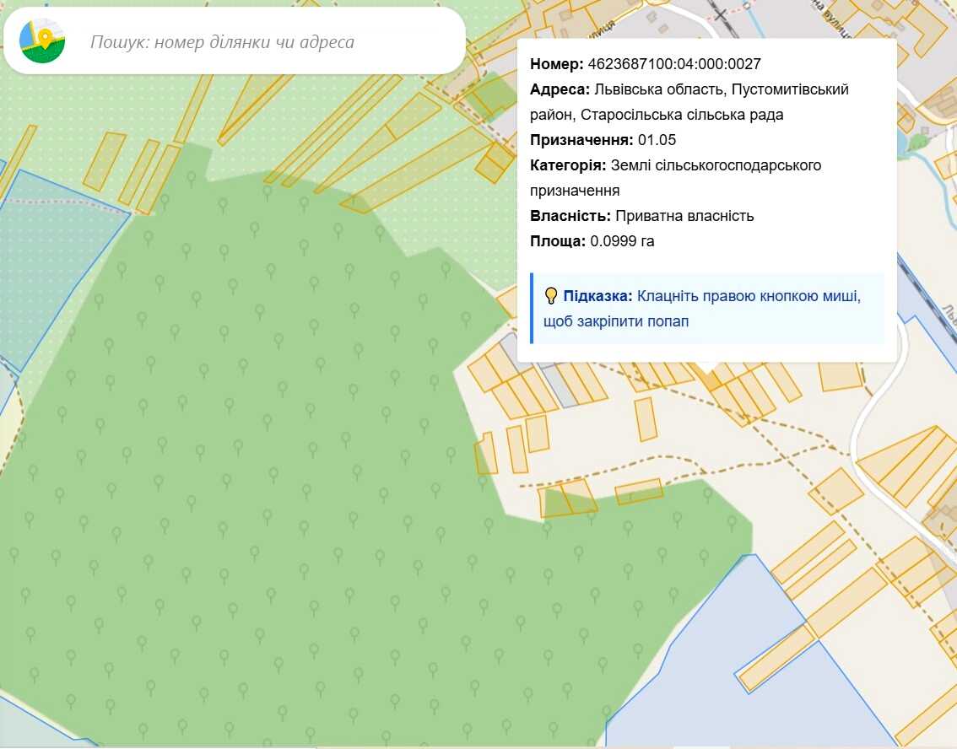Viewport: 957px width, 749px height.
Task: Select the parcel number 4623687100:04:000:0027
Action: coord(673,64)
